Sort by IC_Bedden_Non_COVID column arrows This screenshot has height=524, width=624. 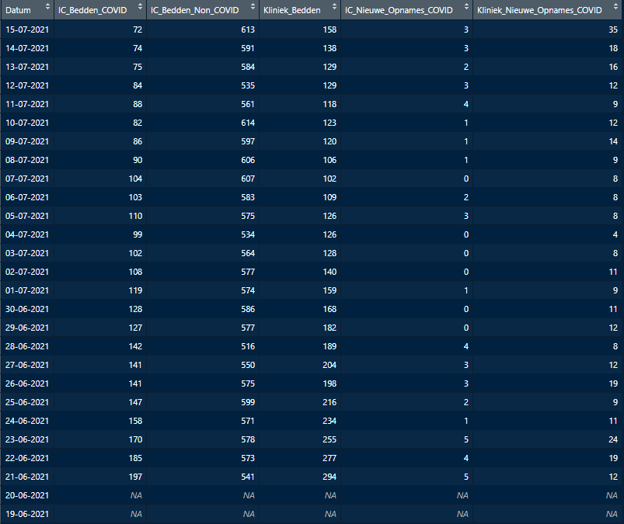tap(253, 7)
